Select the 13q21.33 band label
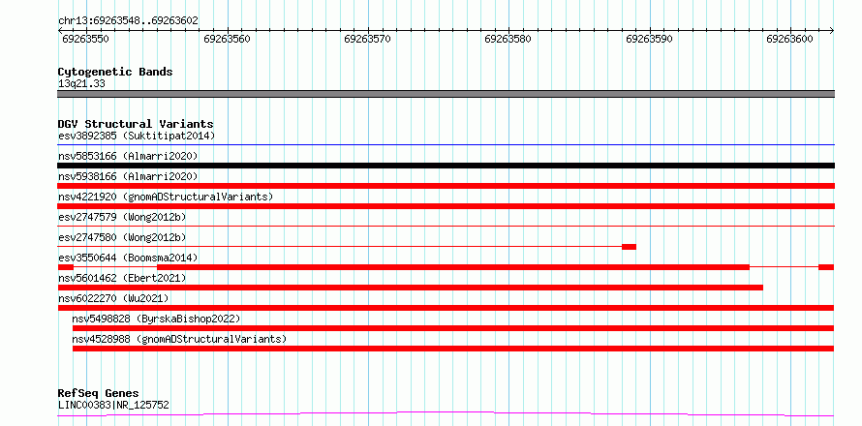 click(81, 84)
